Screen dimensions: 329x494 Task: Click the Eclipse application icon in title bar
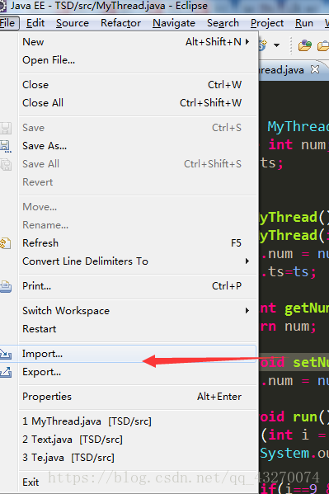[x=2, y=6]
